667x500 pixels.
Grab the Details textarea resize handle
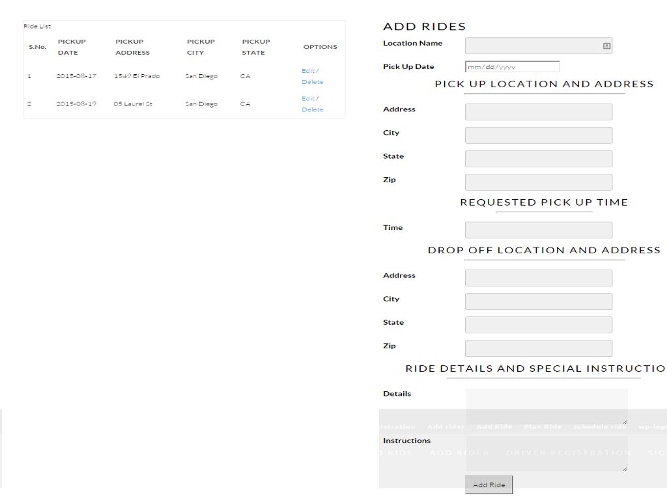[625, 422]
